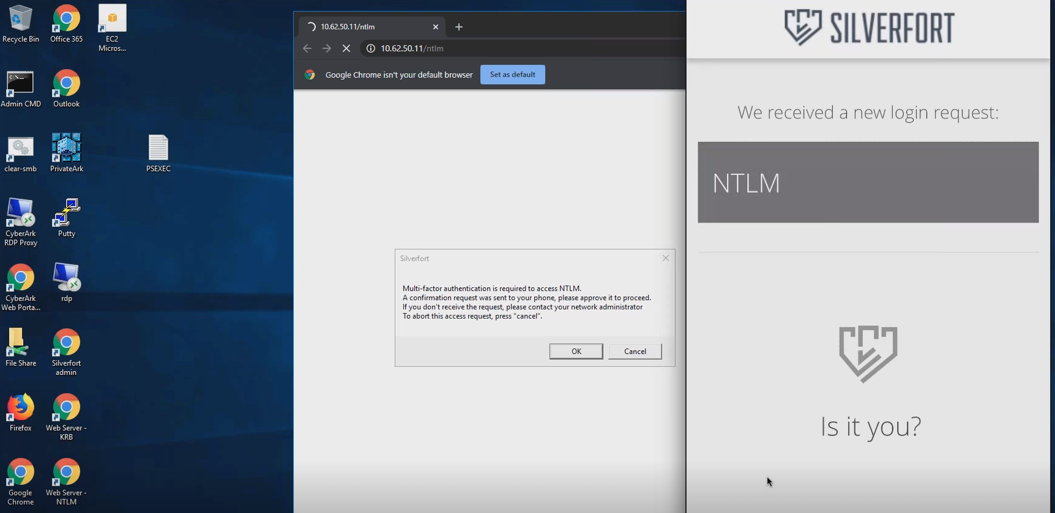
Task: Launch the Firefox desktop shortcut
Action: pos(21,413)
